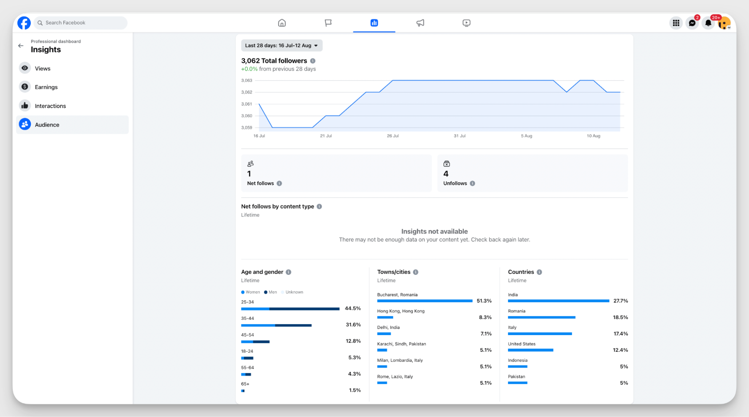Click the Unfollows box icon
749x417 pixels.
447,164
